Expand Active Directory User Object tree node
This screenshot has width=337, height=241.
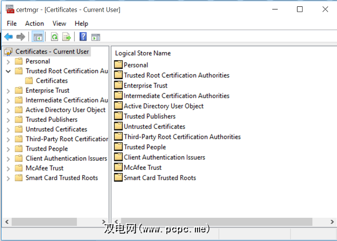8,111
